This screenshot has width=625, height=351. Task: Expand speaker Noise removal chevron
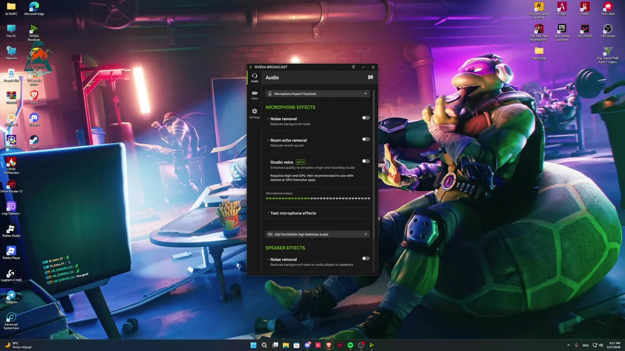[x=268, y=260]
